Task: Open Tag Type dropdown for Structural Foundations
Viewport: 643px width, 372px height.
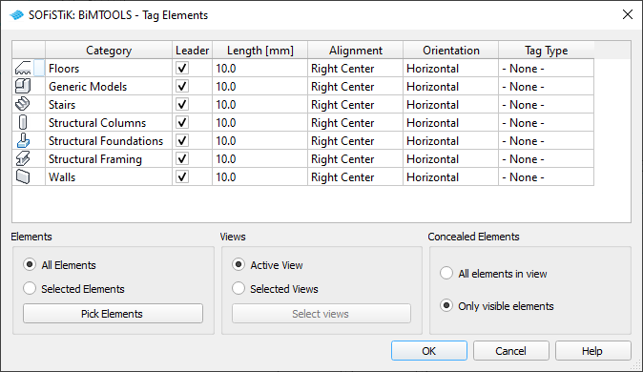Action: click(x=546, y=140)
